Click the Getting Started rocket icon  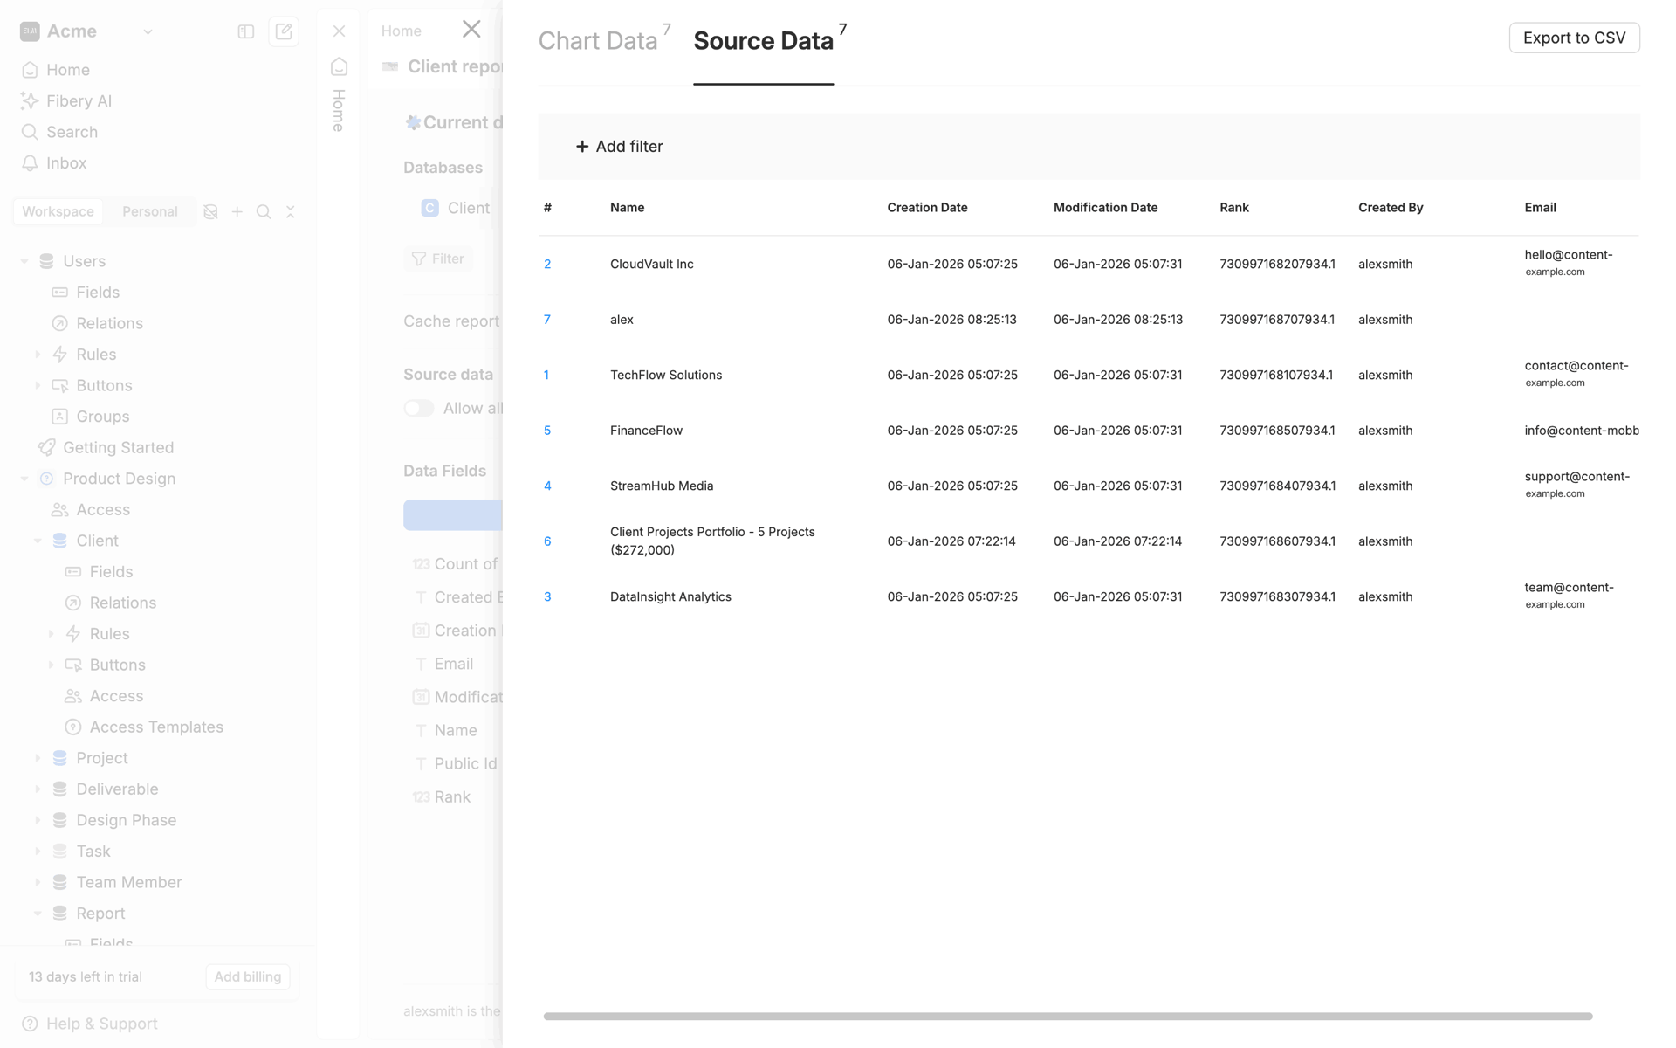pos(46,447)
